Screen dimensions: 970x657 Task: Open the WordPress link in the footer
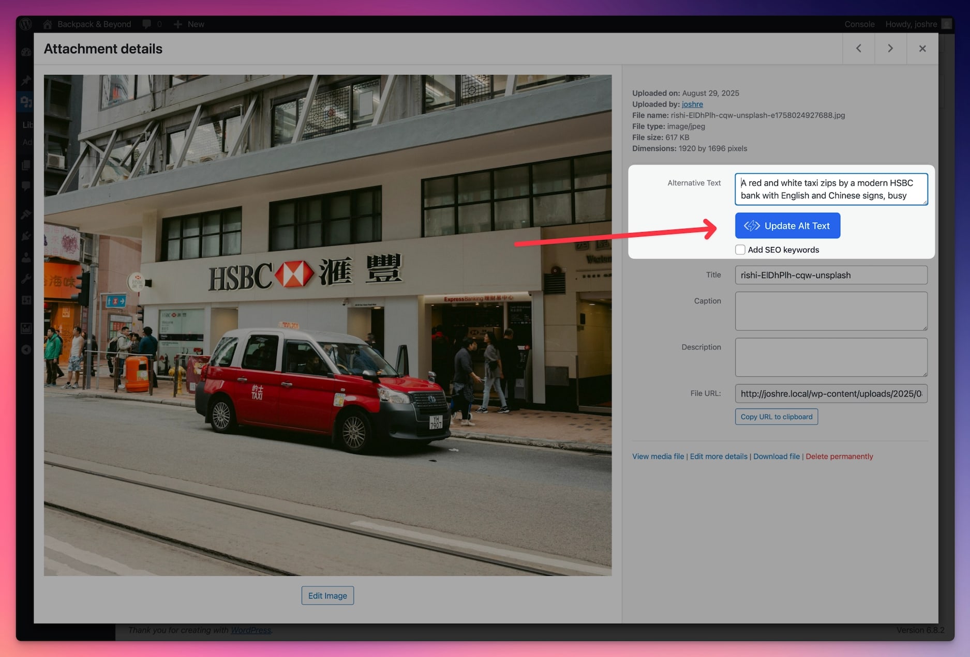[x=251, y=630]
